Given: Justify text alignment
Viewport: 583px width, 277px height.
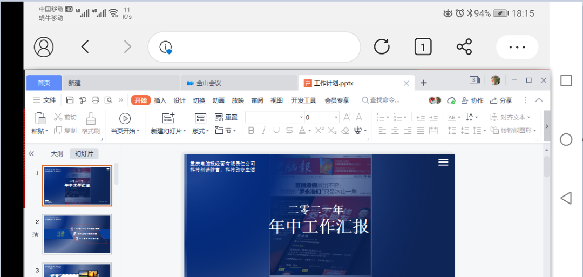Looking at the screenshot, I should pos(421,131).
